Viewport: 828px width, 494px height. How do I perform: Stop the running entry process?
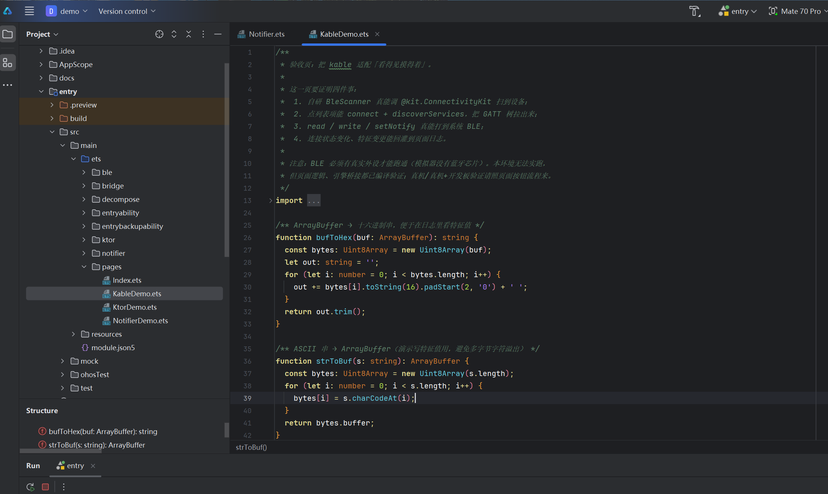pos(45,487)
